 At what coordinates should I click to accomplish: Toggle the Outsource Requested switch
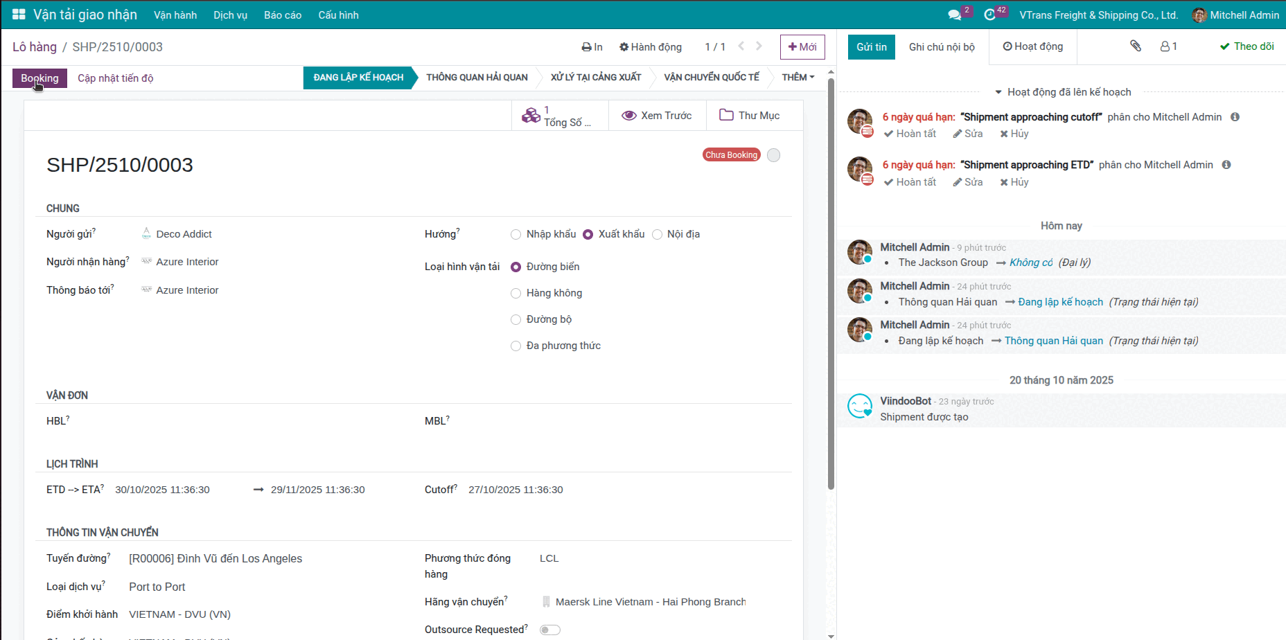(x=549, y=630)
